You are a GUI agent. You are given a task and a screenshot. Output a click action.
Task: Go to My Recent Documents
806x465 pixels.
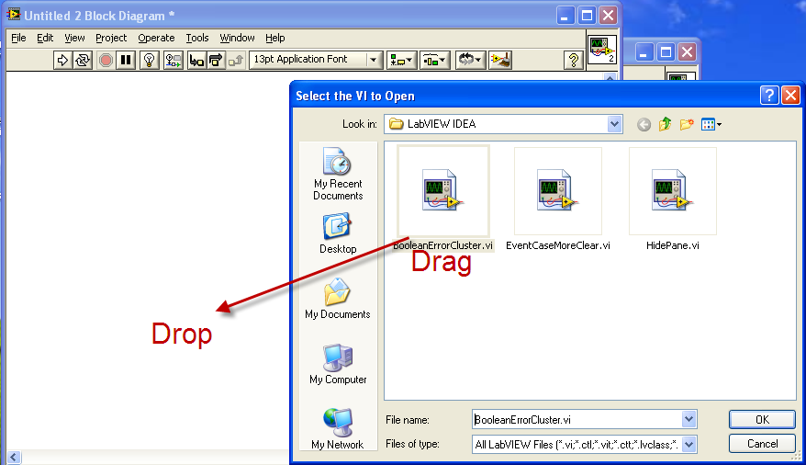click(338, 174)
